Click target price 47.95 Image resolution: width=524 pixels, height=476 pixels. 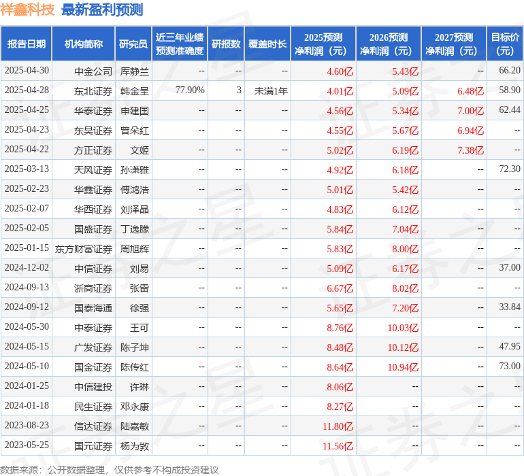[x=510, y=346]
